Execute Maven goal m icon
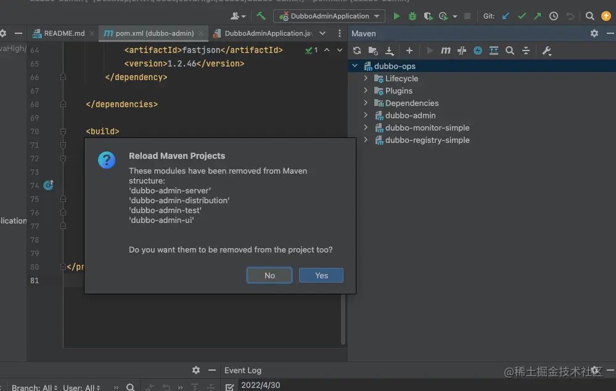Viewport: 616px width, 391px height. tap(445, 50)
